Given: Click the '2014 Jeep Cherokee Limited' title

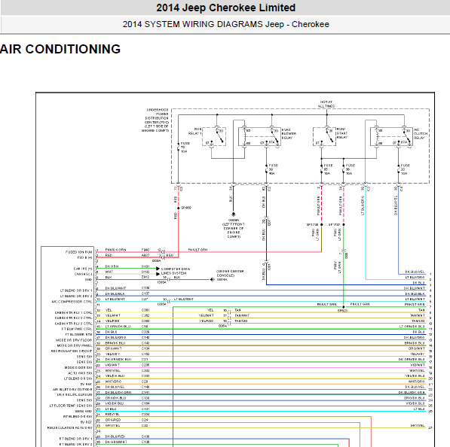Looking at the screenshot, I should point(225,8).
